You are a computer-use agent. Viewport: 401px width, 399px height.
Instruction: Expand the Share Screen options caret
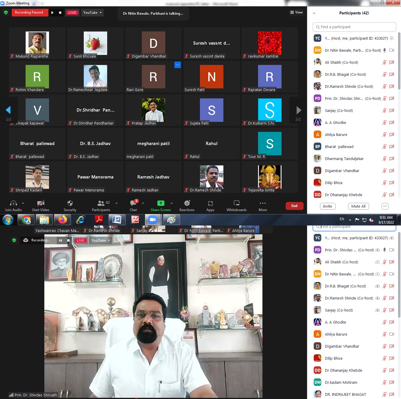point(172,203)
